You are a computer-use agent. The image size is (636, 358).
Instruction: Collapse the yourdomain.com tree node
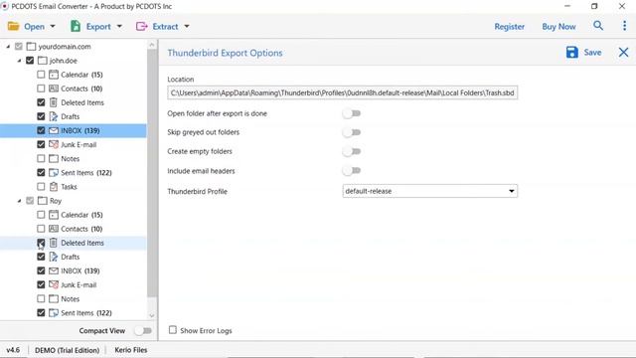[8, 47]
